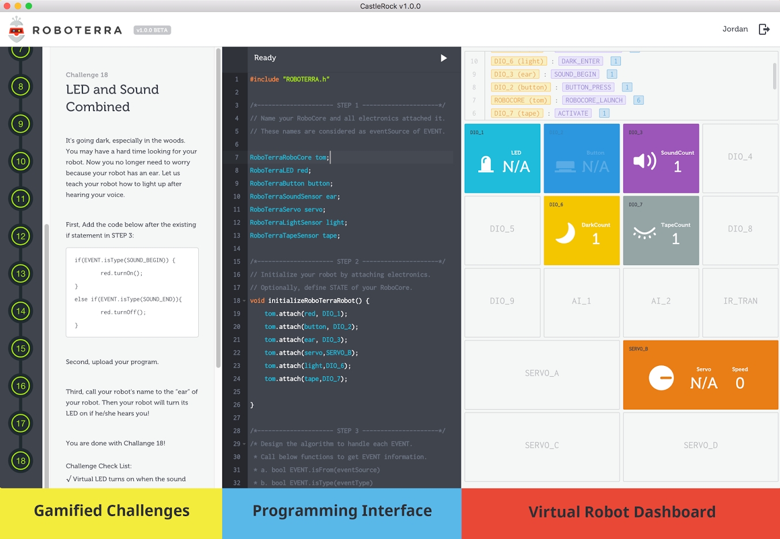The height and width of the screenshot is (539, 780).
Task: Open challenge 15 in the sidebar
Action: click(21, 349)
